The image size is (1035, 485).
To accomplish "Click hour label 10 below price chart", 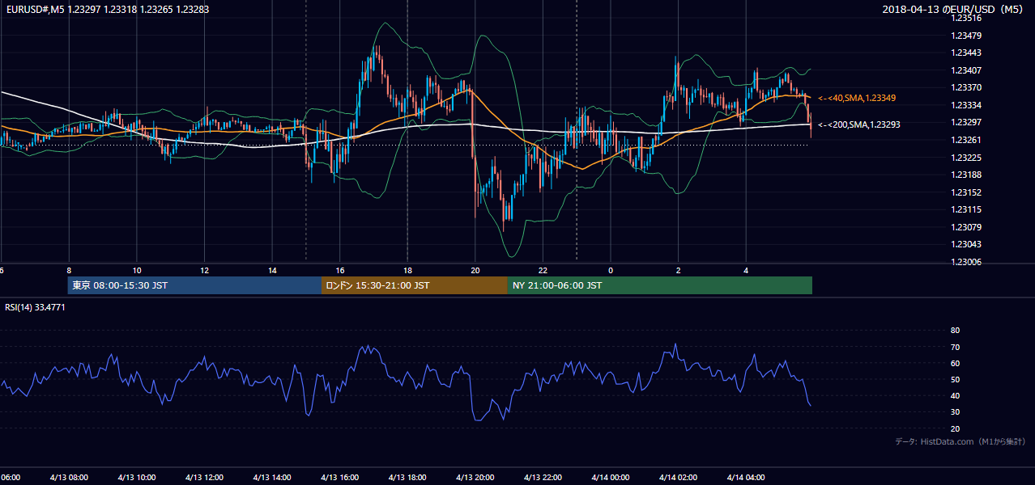I will coord(137,271).
